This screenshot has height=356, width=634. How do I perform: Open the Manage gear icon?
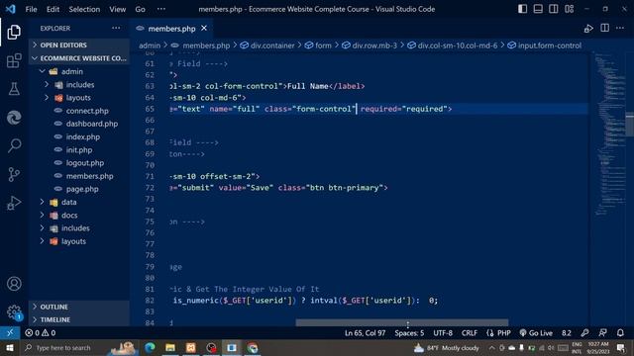[14, 312]
